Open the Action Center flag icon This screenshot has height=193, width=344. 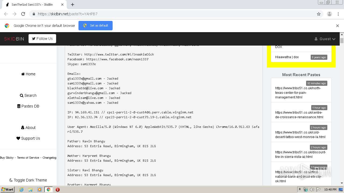(x=318, y=190)
